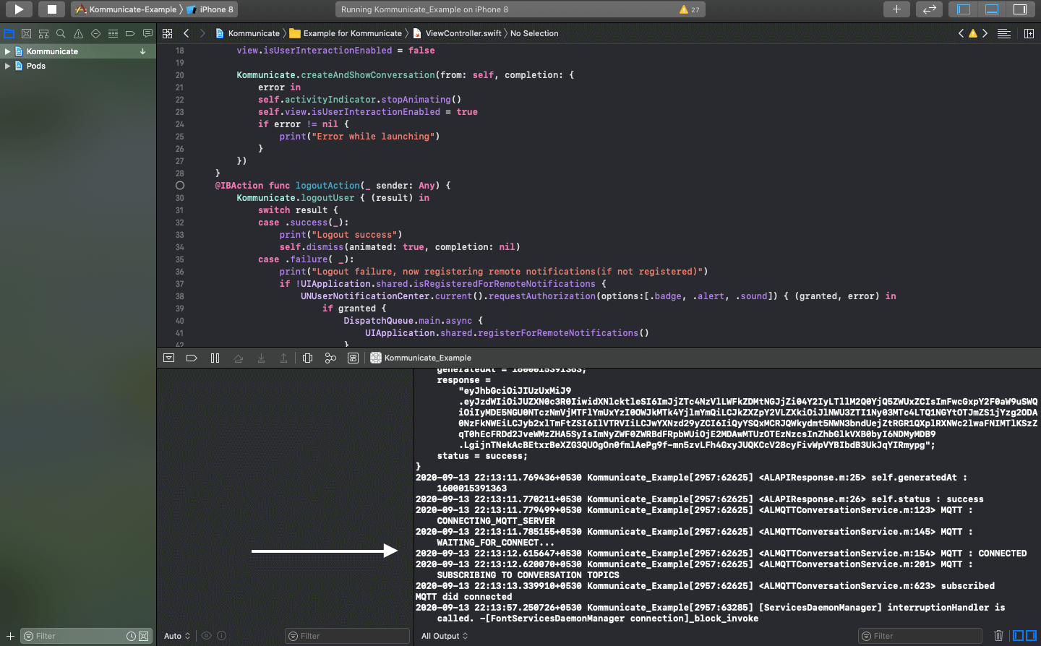Viewport: 1041px width, 646px height.
Task: Click the Run (play) button
Action: click(19, 9)
